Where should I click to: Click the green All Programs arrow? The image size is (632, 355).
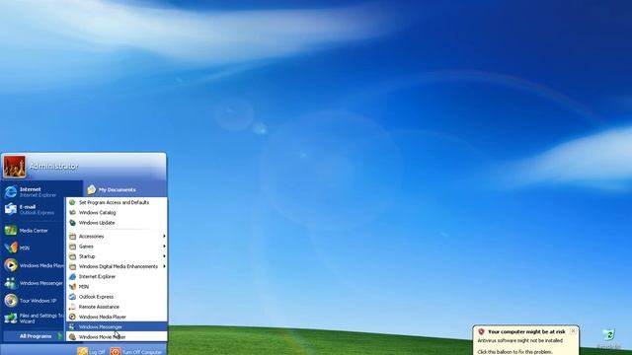[60, 336]
